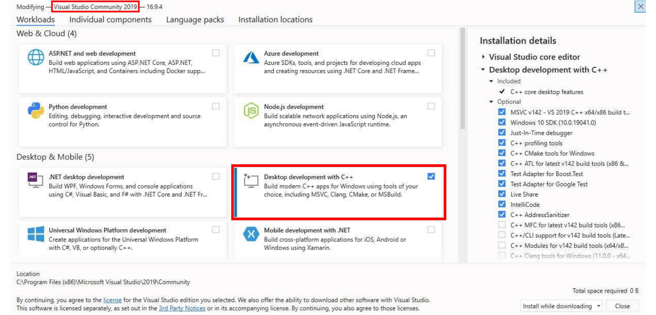
Task: Enable C++ MFC for latest v142 build tools
Action: [502, 225]
